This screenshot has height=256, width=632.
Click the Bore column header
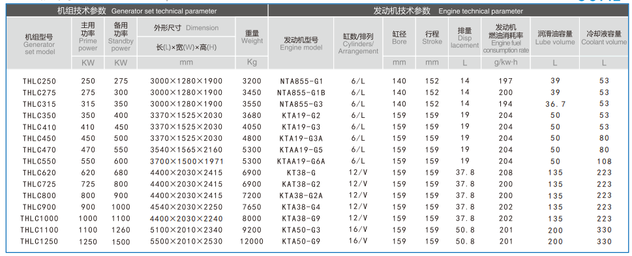[x=399, y=37]
